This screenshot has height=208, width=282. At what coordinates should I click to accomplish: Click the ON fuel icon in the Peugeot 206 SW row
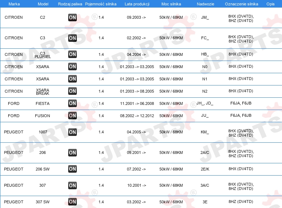[72, 169]
